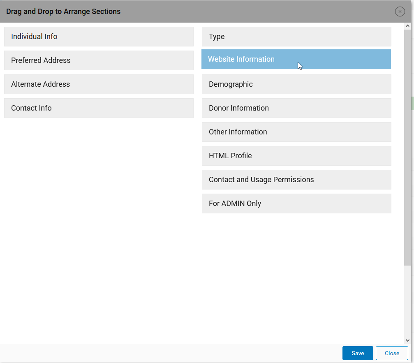The height and width of the screenshot is (363, 414).
Task: Click the highlighted Website Information section
Action: [296, 59]
